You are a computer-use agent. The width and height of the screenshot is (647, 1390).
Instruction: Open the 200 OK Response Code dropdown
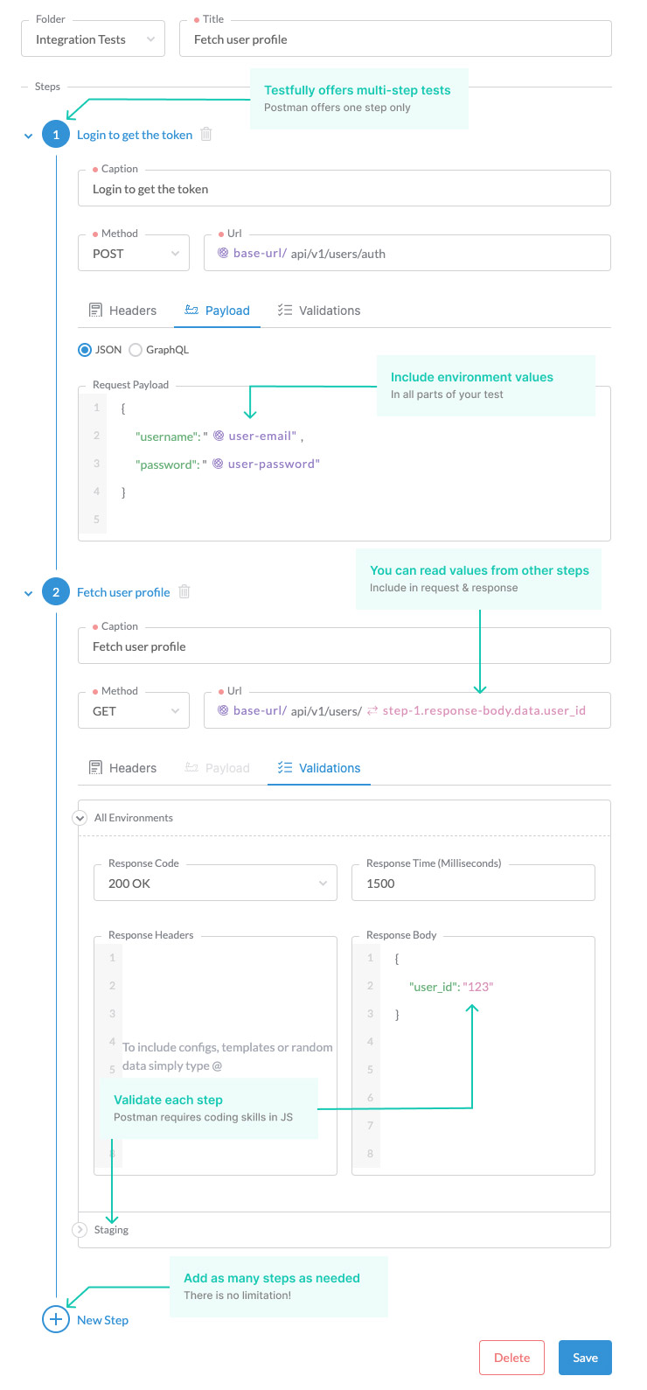coord(215,884)
